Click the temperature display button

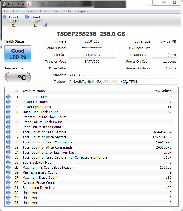click(18, 77)
